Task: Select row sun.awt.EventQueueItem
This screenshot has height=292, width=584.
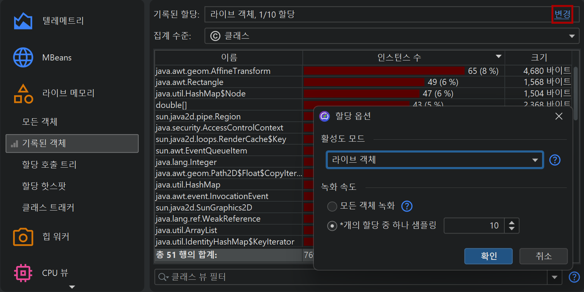Action: point(229,151)
